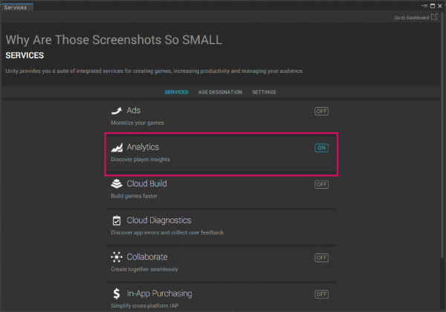Maximize the Services panel
The image size is (446, 312).
(433, 6)
